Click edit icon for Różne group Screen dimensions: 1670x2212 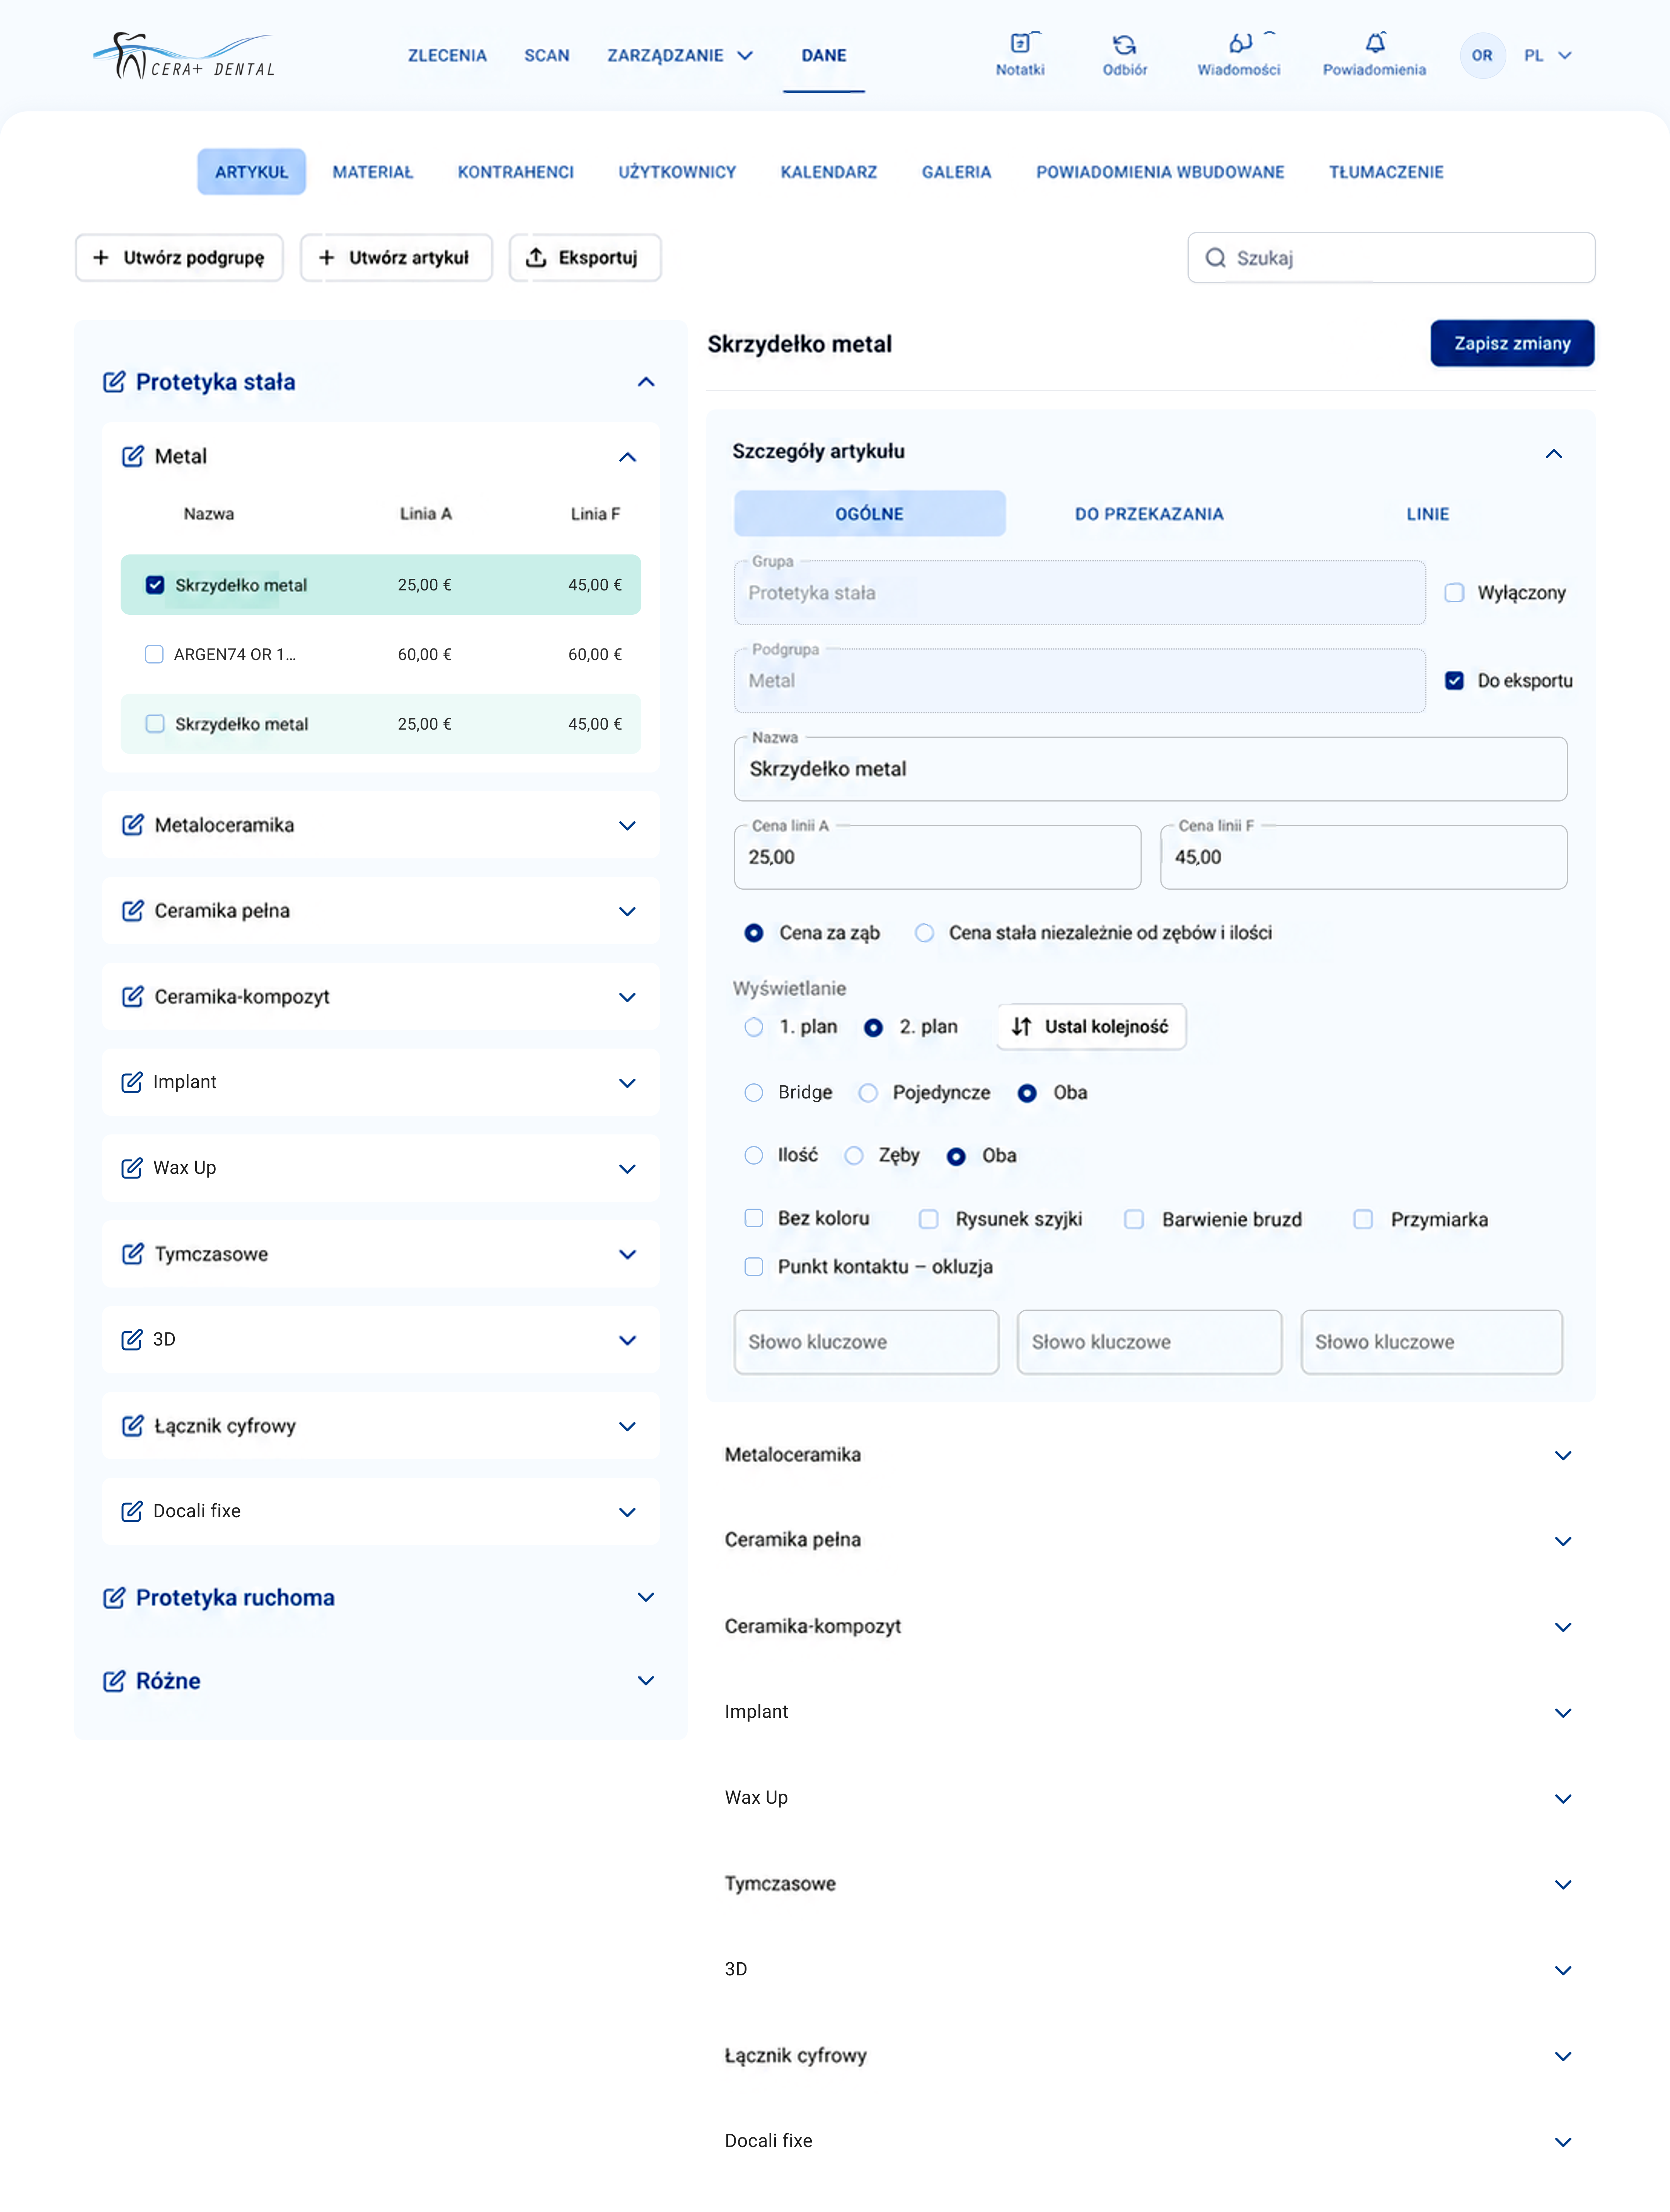pos(114,1681)
